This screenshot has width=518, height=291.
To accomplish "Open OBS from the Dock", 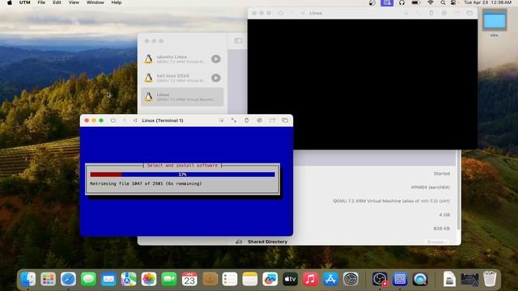I will pyautogui.click(x=380, y=279).
